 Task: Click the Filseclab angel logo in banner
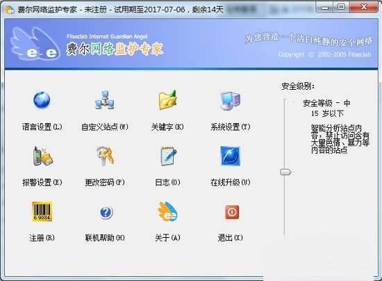pos(35,44)
